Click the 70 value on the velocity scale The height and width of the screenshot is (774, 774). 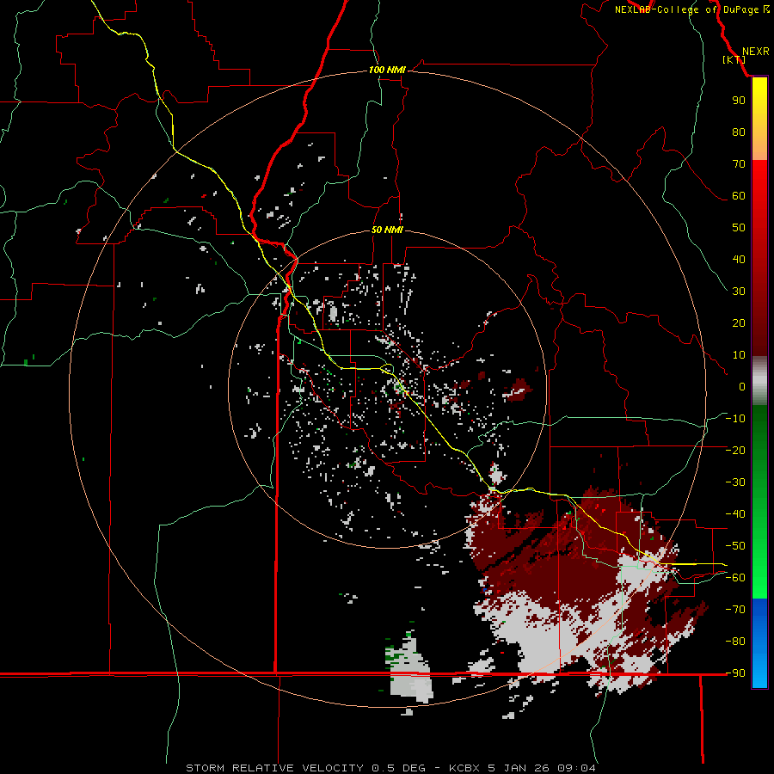[x=739, y=164]
